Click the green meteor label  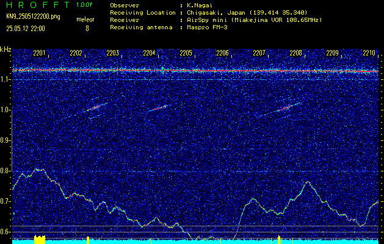click(85, 20)
